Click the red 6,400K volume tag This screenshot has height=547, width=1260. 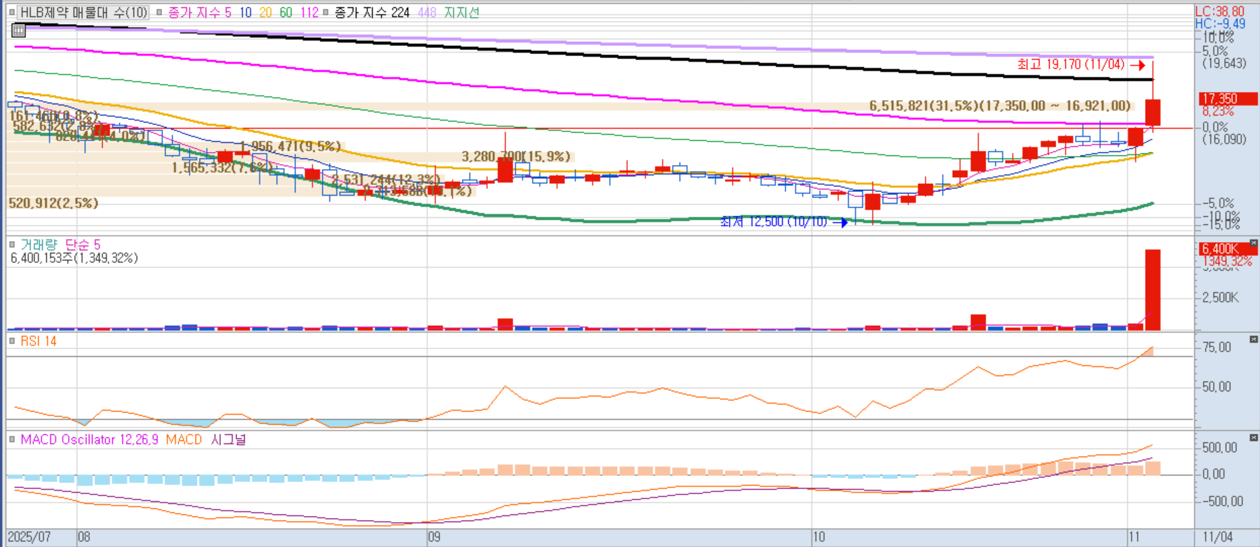click(1228, 249)
